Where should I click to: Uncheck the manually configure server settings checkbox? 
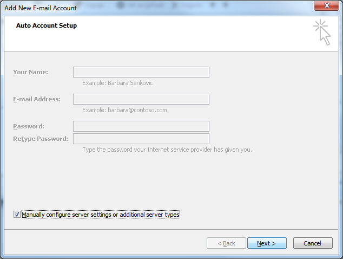point(17,215)
